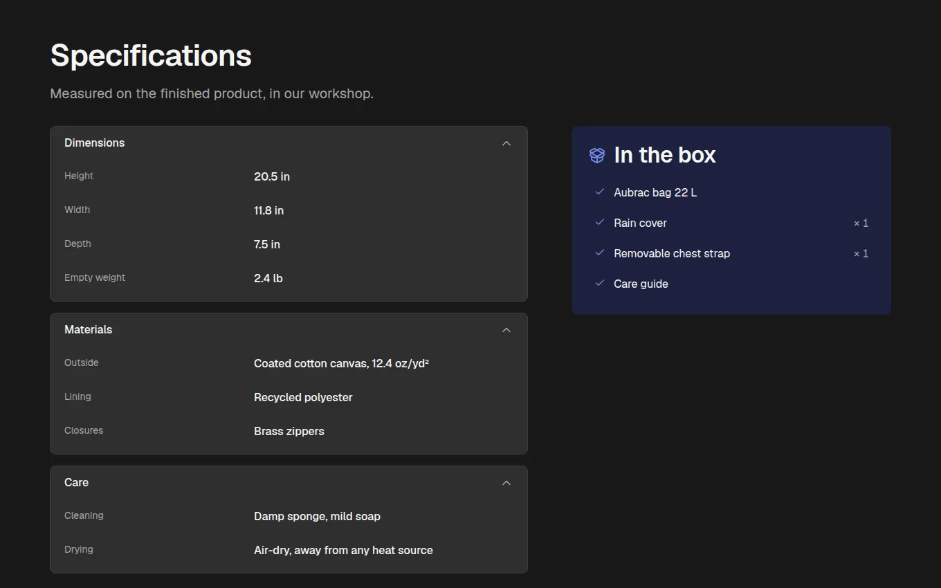
Task: Click the Lining label
Action: point(77,396)
